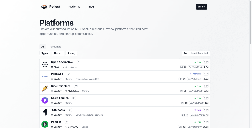252x128 pixels.
Task: Open external link icon beside PitchWall
Action: 69,74
